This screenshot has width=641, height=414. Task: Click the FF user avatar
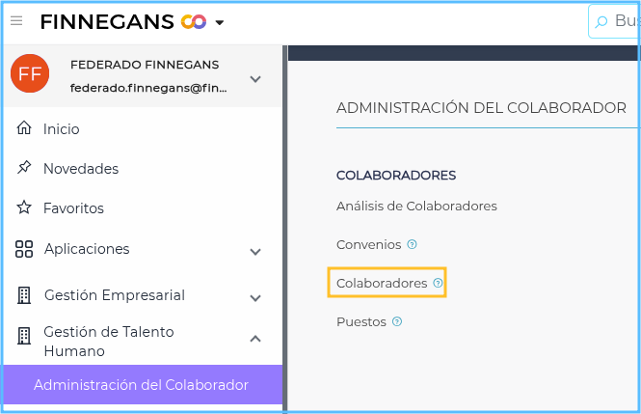[x=30, y=74]
